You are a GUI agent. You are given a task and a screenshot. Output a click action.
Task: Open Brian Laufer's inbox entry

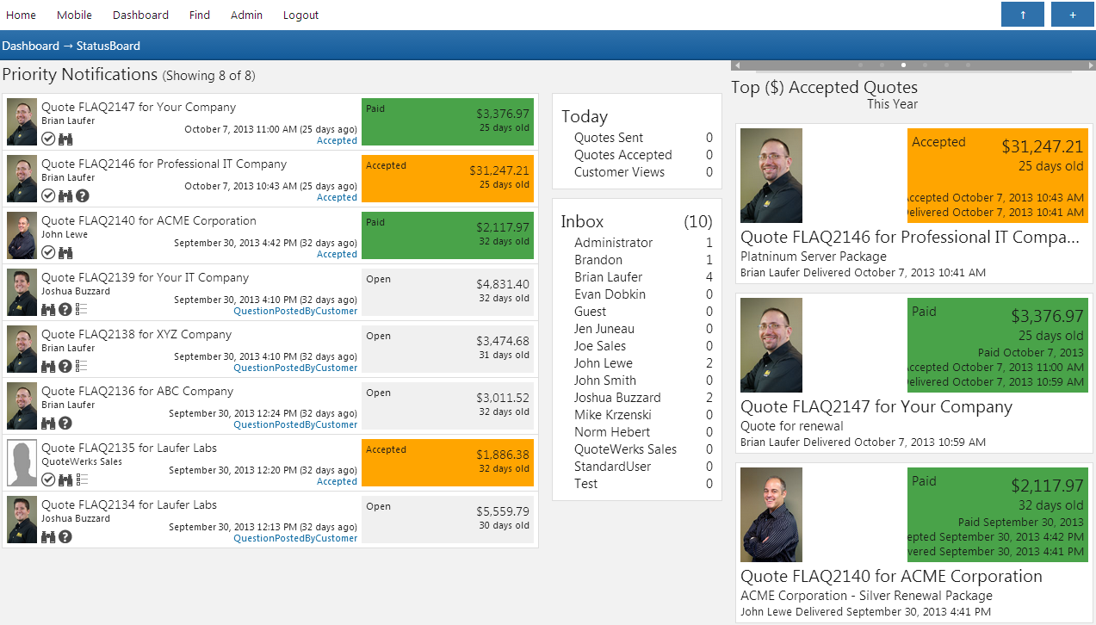[608, 277]
